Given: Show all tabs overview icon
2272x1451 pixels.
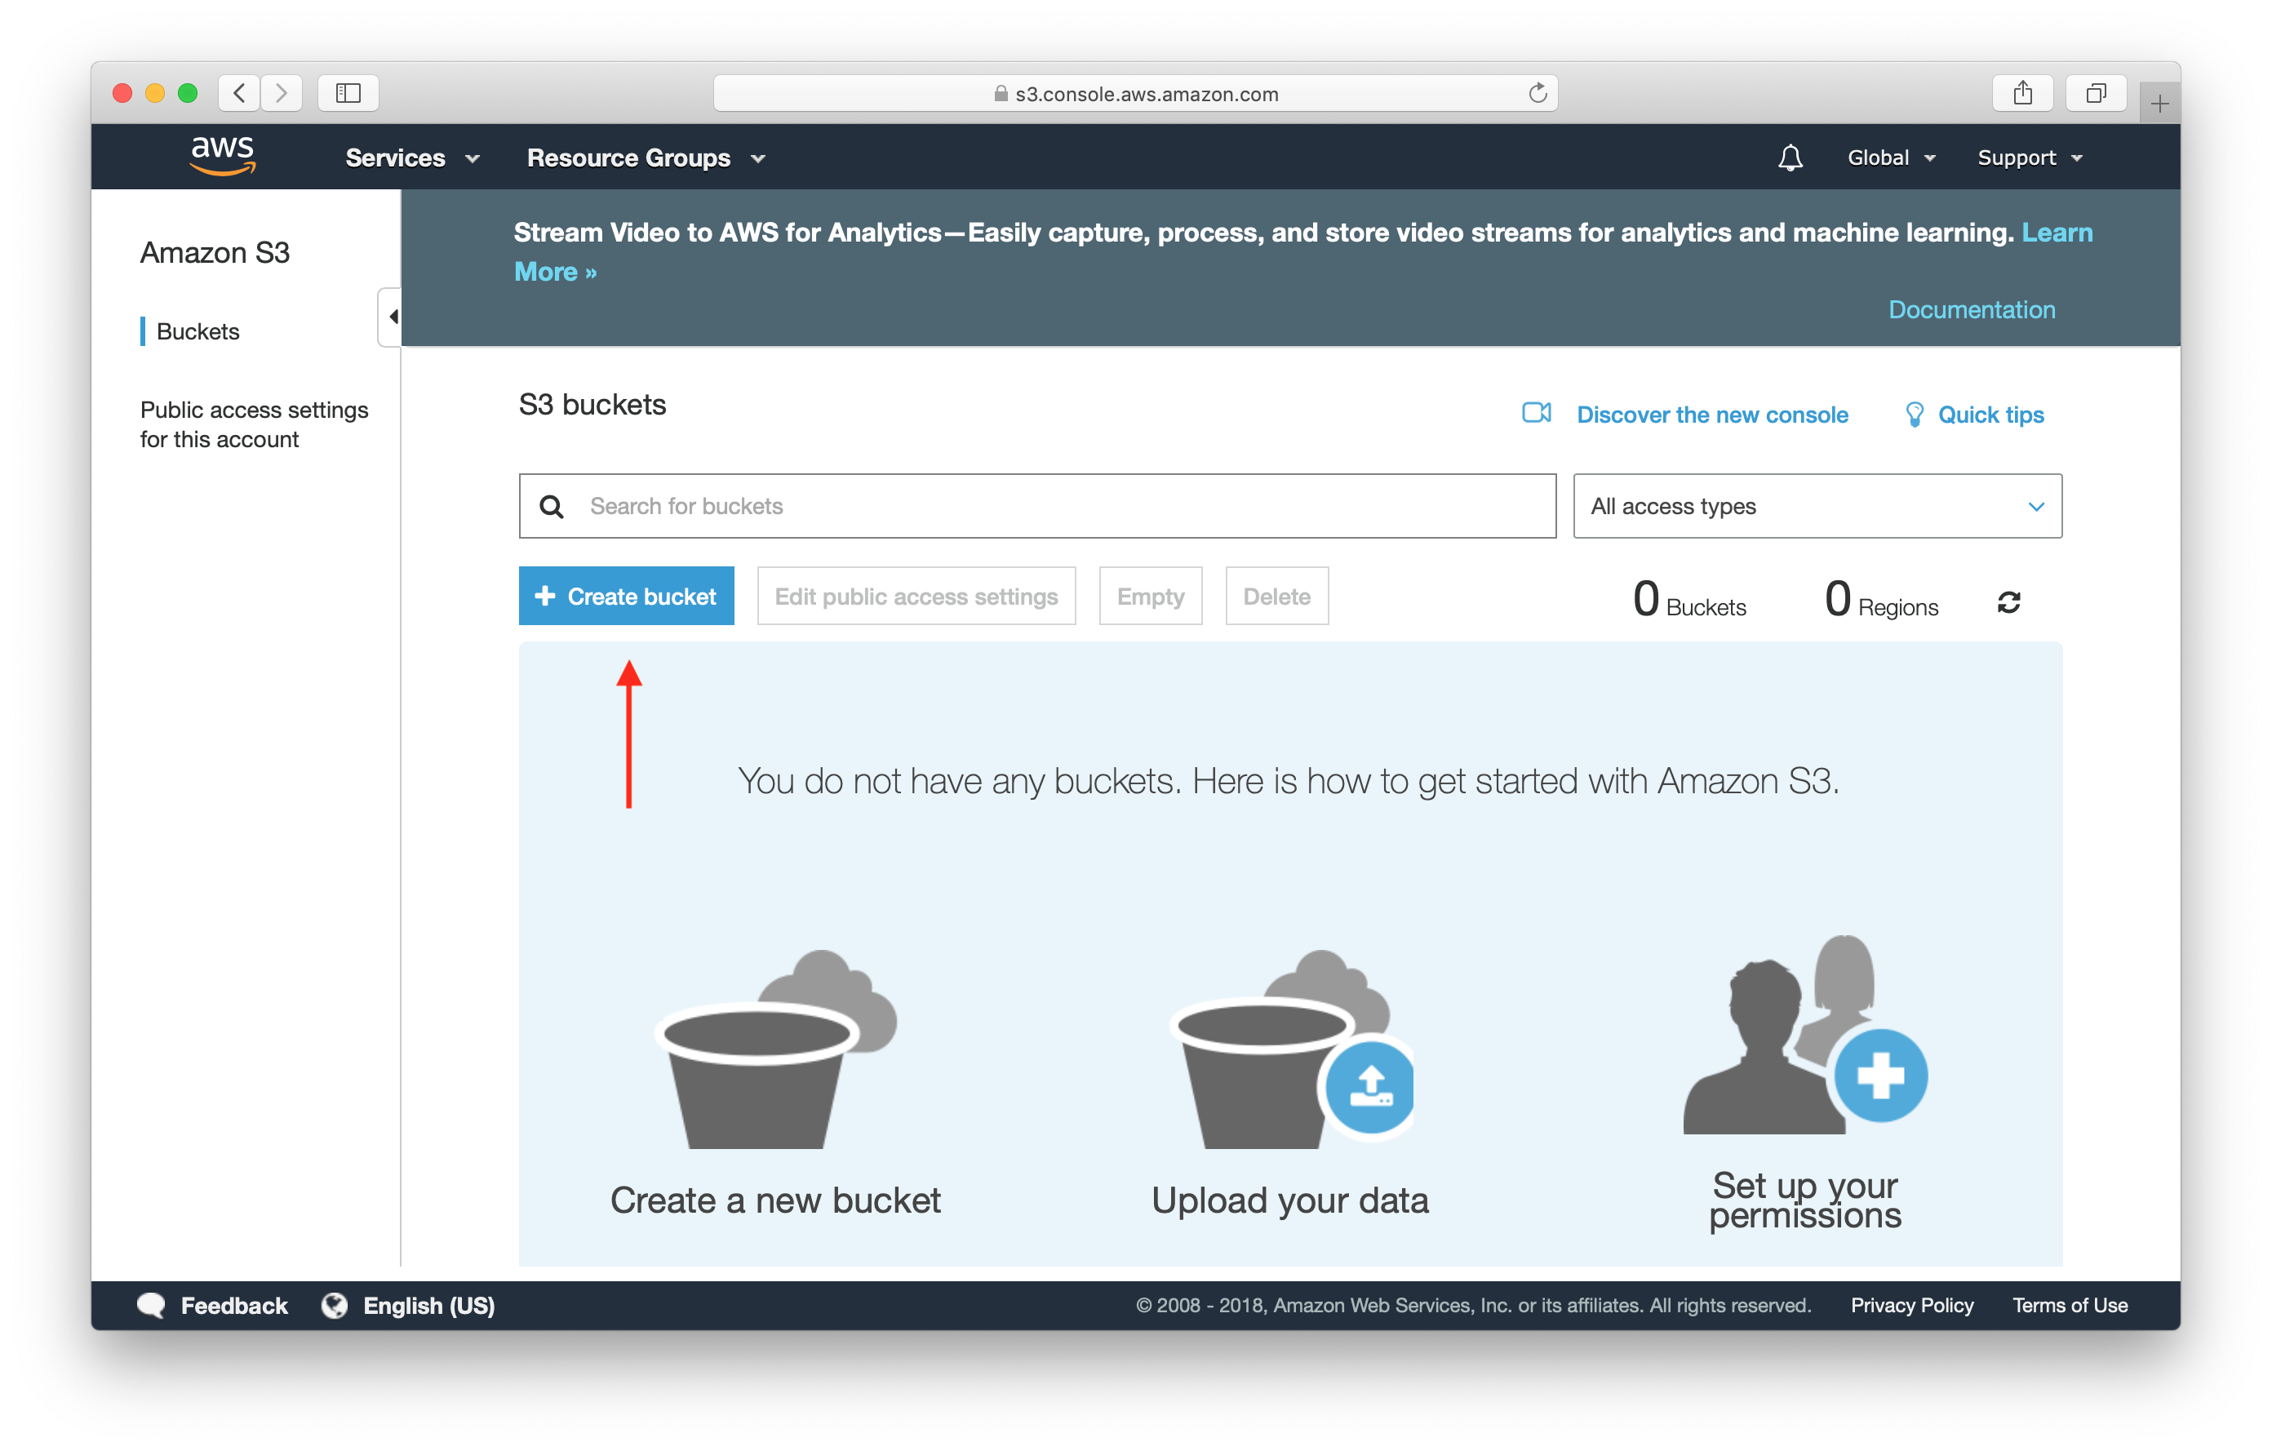Looking at the screenshot, I should point(2096,93).
